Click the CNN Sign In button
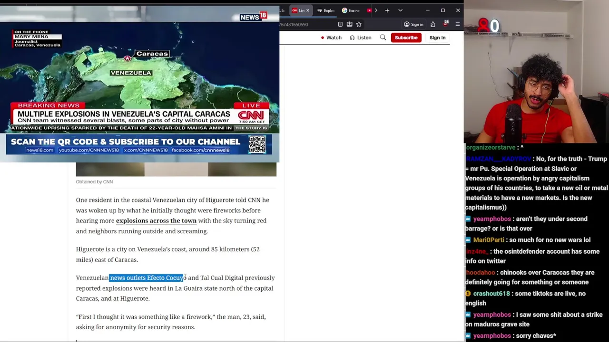Viewport: 609px width, 342px height. click(437, 38)
